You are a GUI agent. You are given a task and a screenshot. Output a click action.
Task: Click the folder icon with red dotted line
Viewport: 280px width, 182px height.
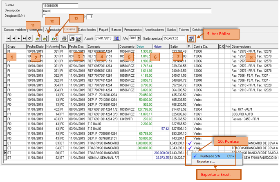coord(54,38)
